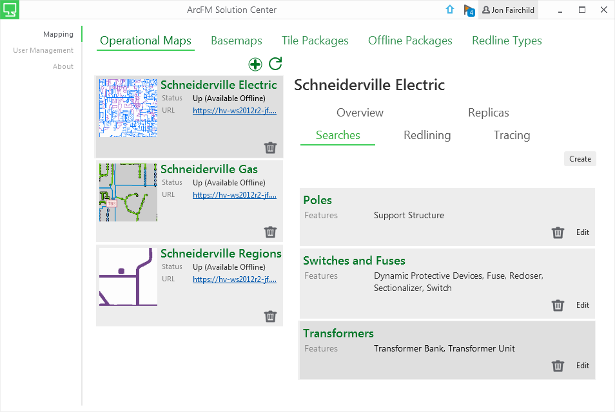Switch to the Replicas tab

coord(488,112)
